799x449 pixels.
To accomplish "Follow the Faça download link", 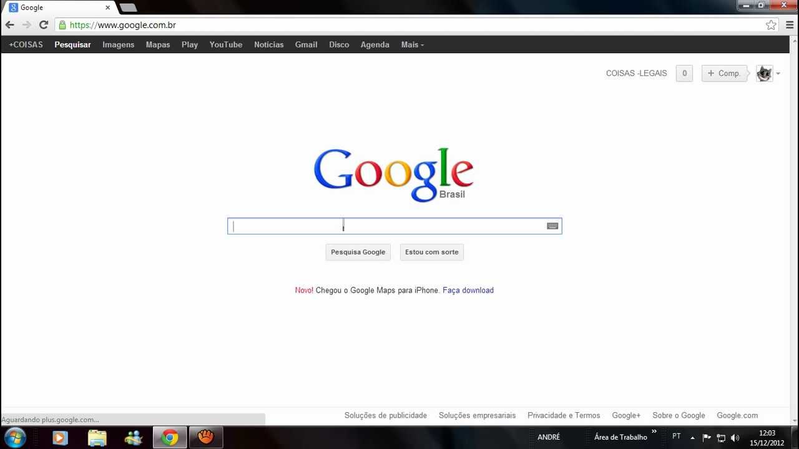I will [468, 291].
